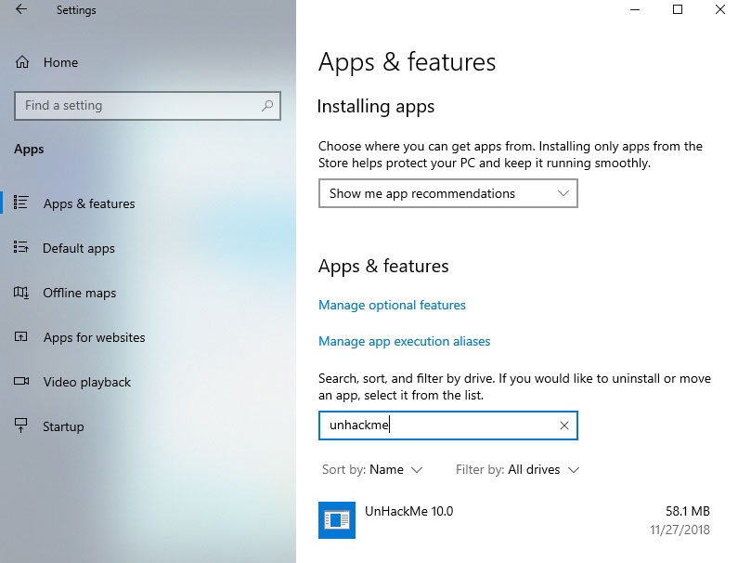Select Apps & features in the sidebar
This screenshot has width=738, height=563.
(x=89, y=203)
